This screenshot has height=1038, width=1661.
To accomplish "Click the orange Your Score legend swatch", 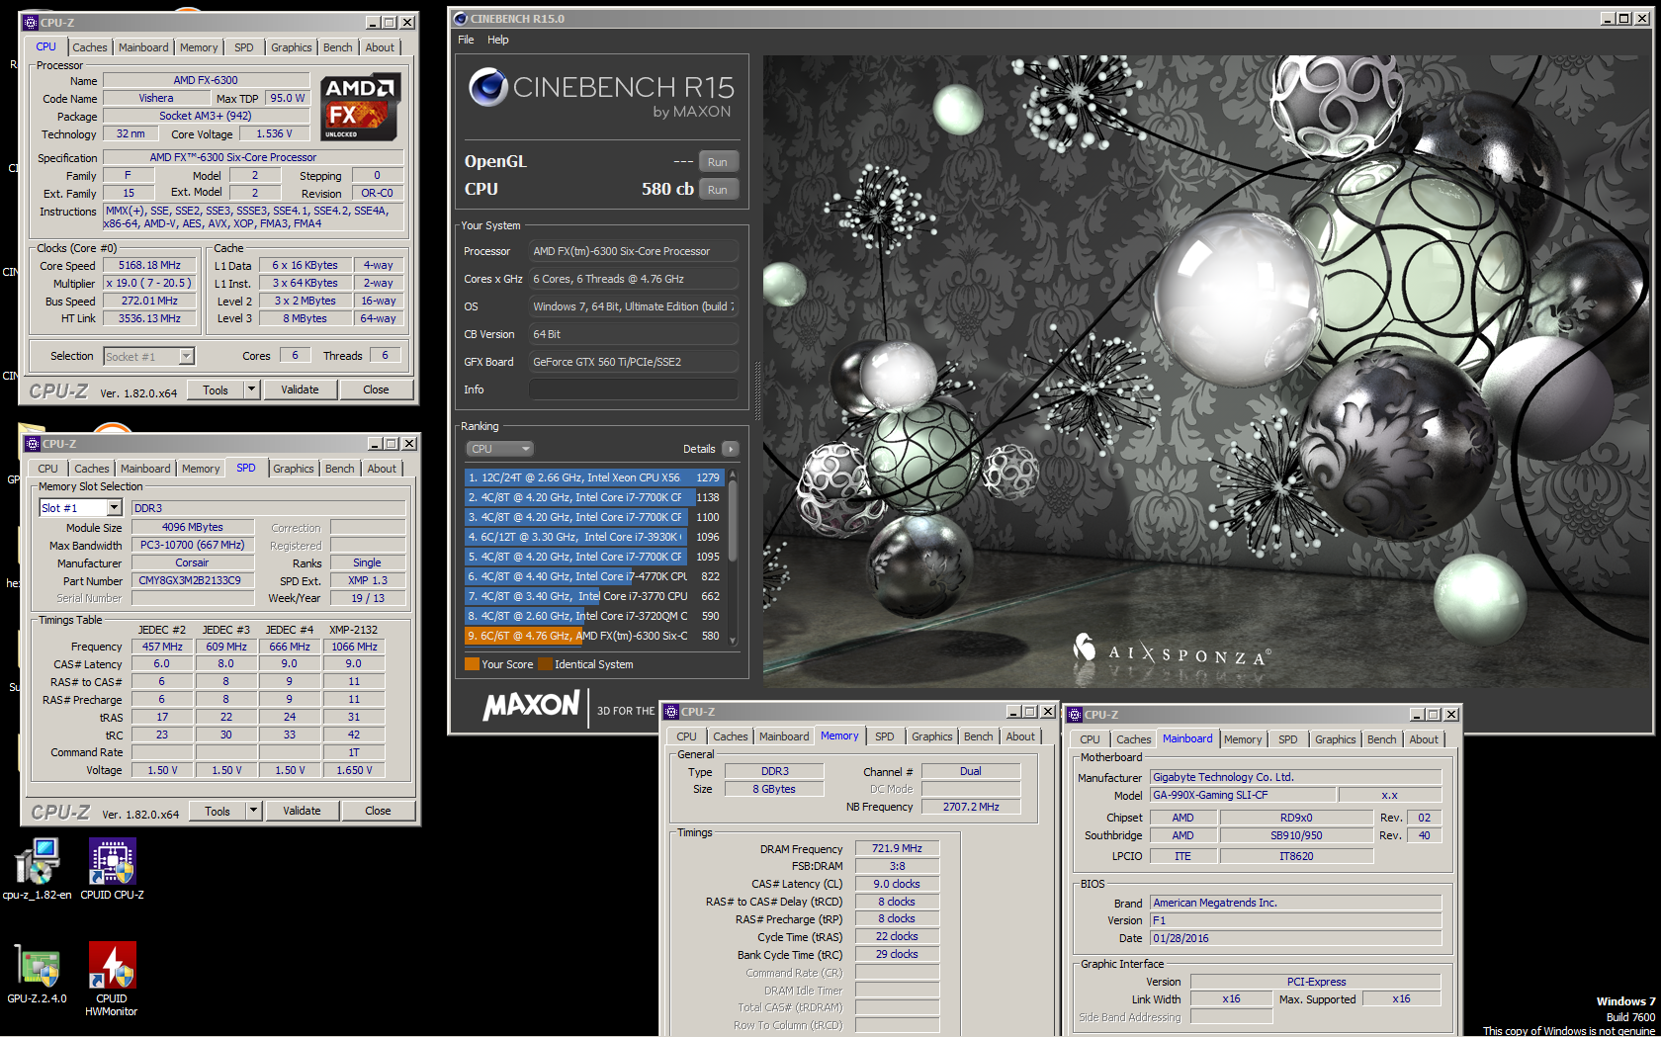I will click(x=472, y=664).
